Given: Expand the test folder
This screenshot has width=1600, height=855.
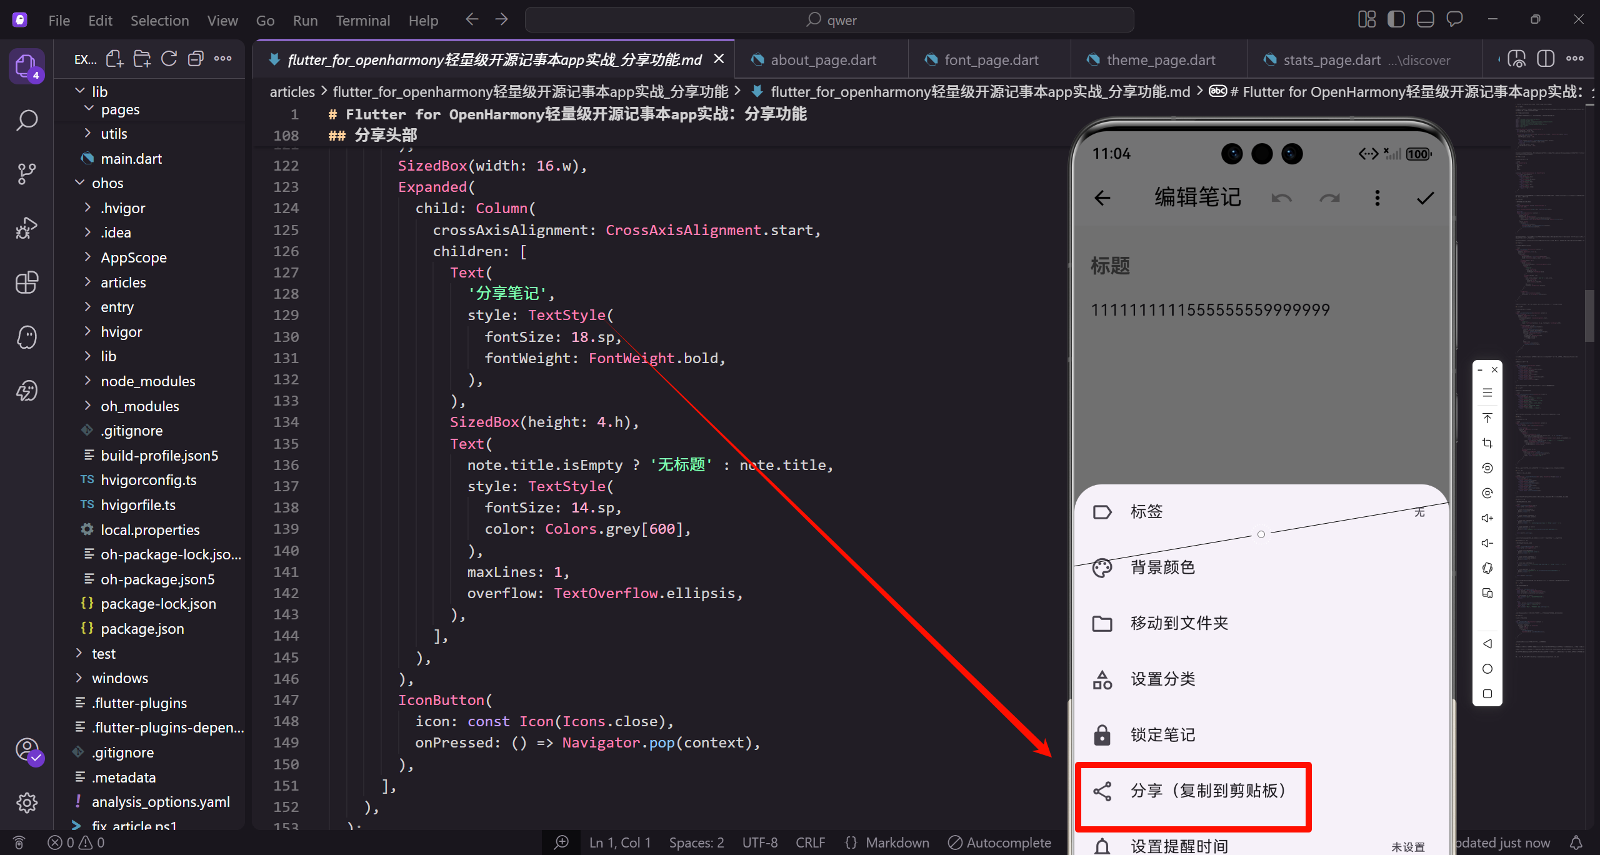Looking at the screenshot, I should 79,654.
